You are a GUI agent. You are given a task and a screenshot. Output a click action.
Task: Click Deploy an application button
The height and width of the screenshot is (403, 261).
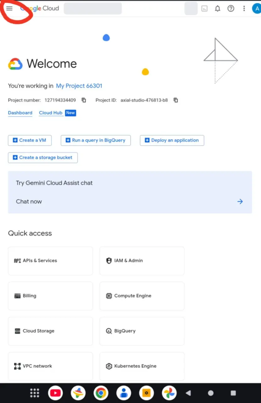(x=172, y=140)
